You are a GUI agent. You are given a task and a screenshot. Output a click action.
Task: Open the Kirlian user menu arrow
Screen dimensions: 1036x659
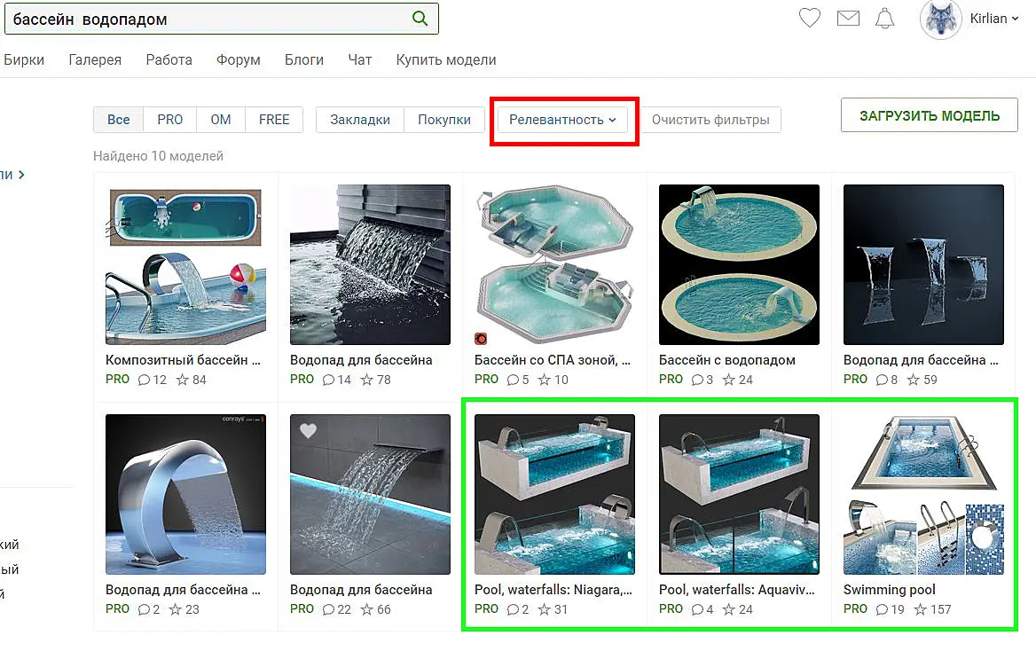pyautogui.click(x=1016, y=20)
